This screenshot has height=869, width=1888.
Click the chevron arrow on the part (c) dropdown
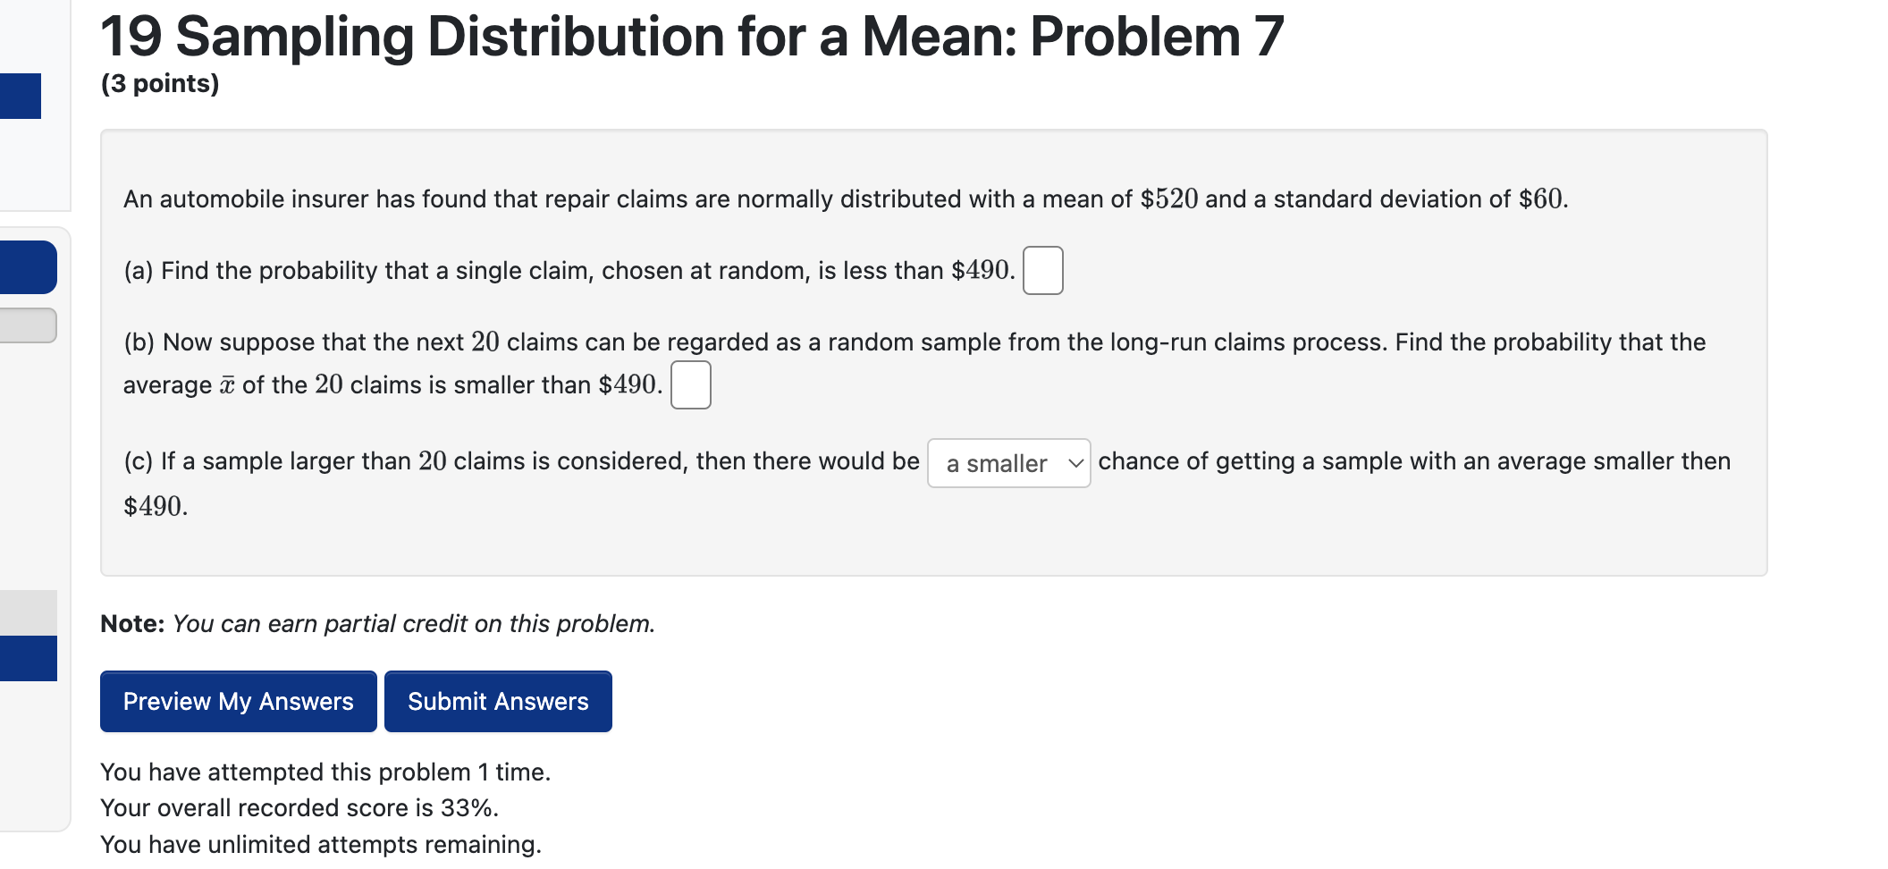pyautogui.click(x=1075, y=463)
